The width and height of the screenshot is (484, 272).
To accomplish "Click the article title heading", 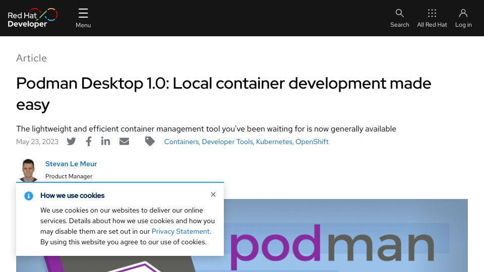I will 223,94.
